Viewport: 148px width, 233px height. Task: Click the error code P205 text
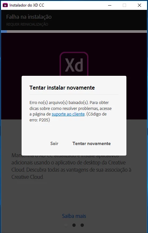pos(44,120)
